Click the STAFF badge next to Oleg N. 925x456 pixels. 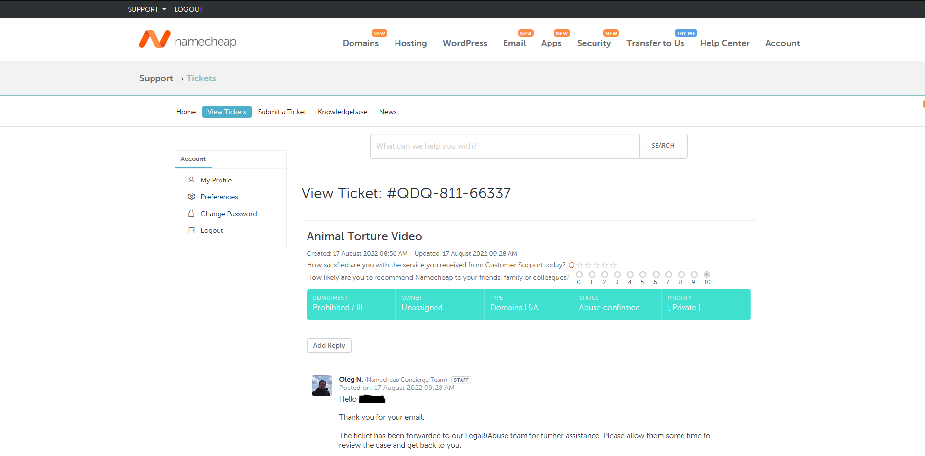(461, 380)
